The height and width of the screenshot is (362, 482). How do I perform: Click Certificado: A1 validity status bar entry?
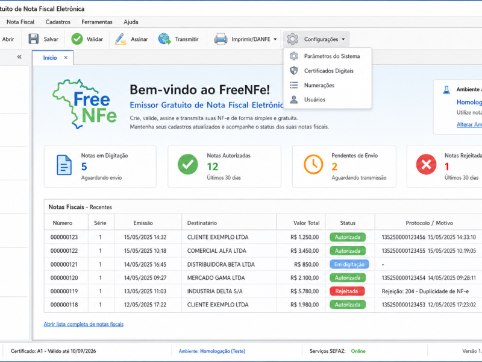point(54,351)
